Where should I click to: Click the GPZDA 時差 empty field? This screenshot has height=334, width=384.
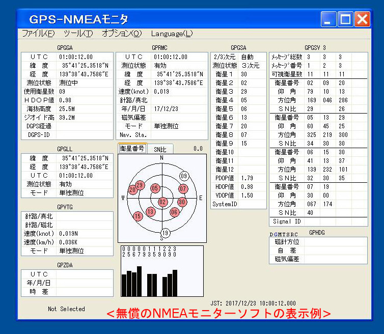coord(84,292)
